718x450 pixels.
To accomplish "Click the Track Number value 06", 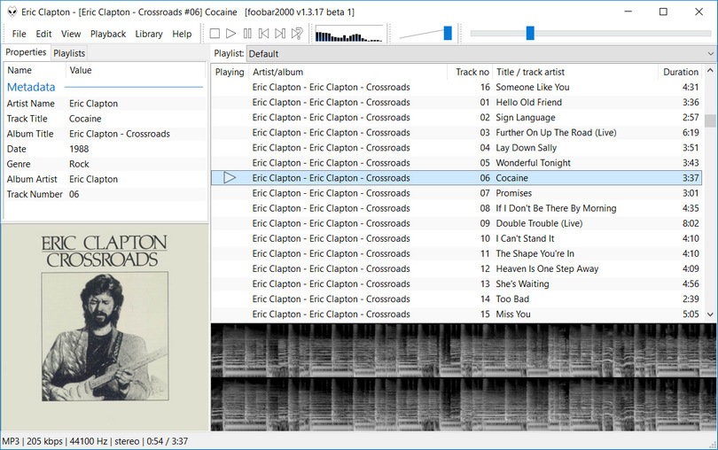I will (x=74, y=194).
